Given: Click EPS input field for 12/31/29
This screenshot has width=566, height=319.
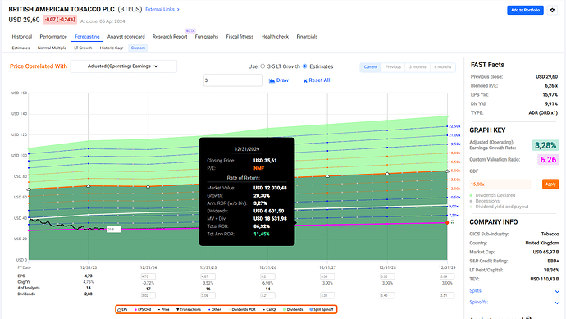Looking at the screenshot, I should (447, 277).
